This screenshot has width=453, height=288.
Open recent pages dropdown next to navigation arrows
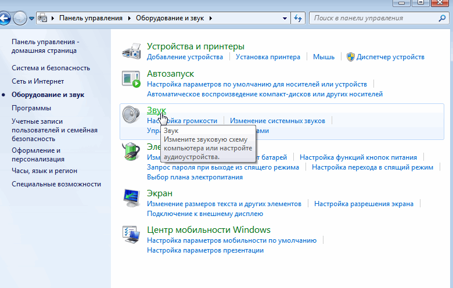coord(31,18)
